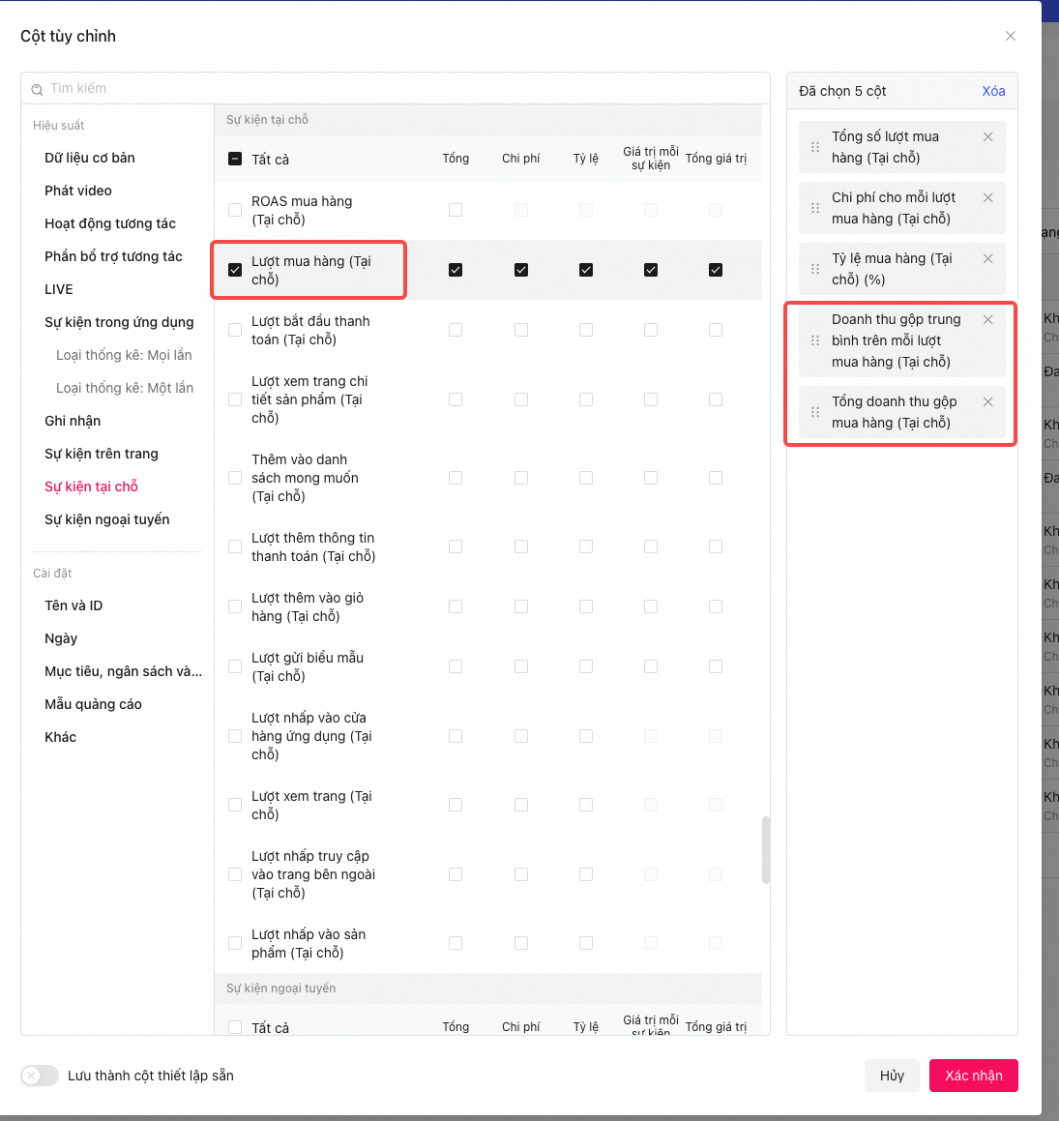Check Tổng for Lượt bắt đầu thanh toán
The height and width of the screenshot is (1121, 1059).
click(x=456, y=330)
